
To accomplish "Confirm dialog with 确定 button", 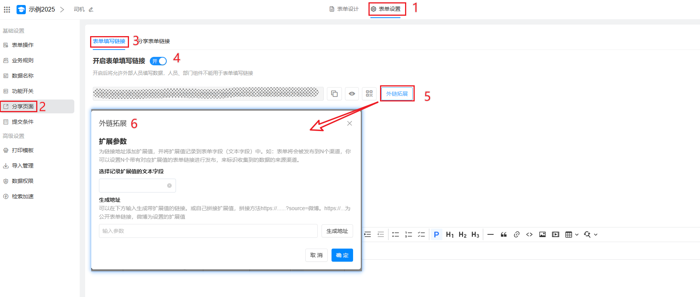I will [x=342, y=255].
